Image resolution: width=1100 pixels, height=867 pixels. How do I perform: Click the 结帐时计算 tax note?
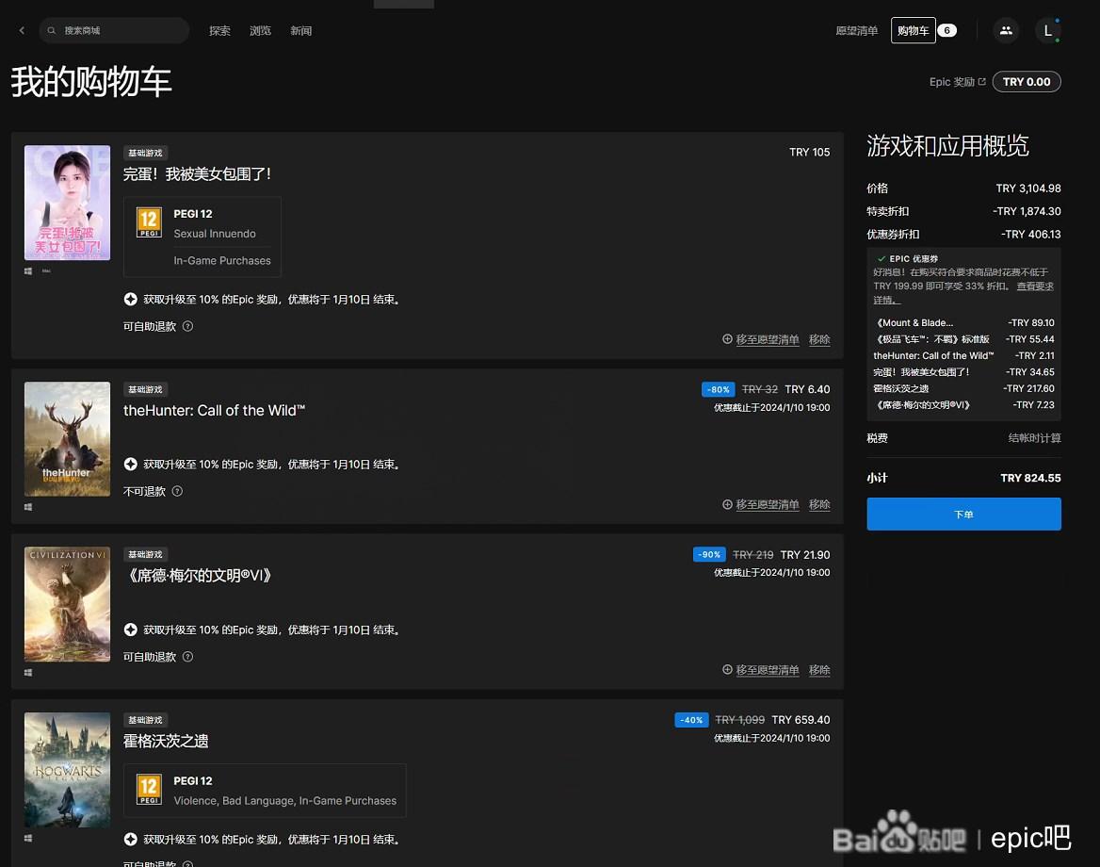click(1035, 438)
